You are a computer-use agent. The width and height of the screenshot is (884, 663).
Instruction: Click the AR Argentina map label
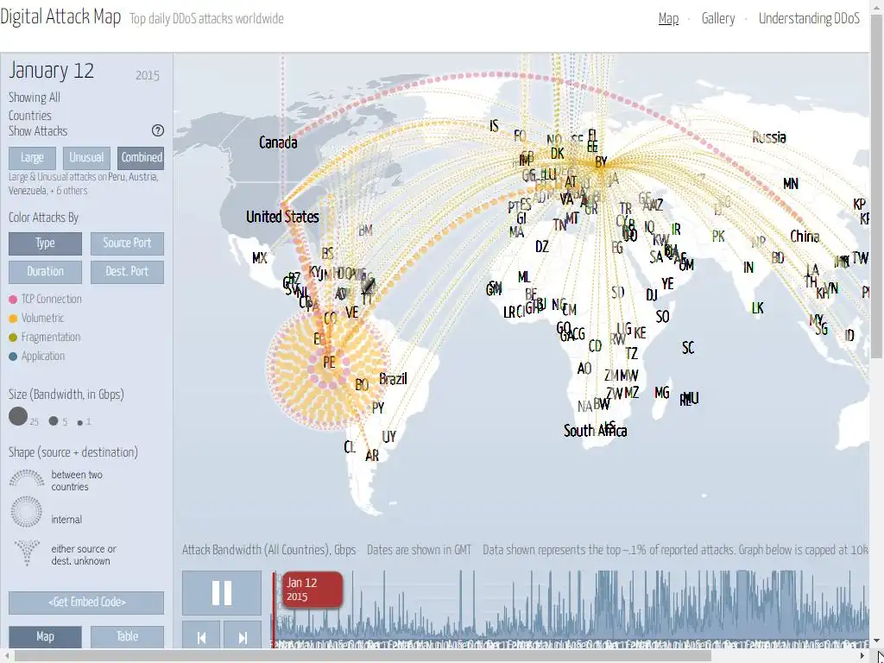[372, 456]
